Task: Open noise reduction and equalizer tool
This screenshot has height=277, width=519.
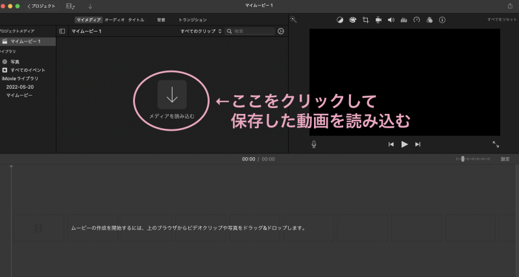Action: [404, 20]
